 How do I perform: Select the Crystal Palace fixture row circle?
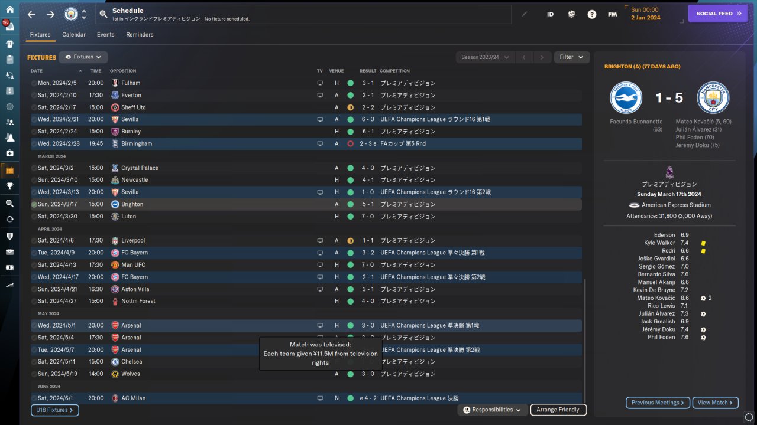[34, 168]
